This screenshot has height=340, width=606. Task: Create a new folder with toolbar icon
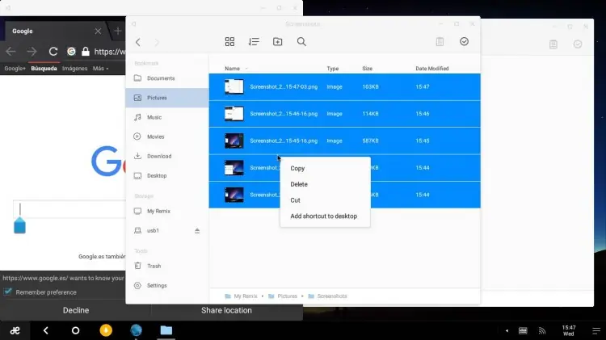277,41
